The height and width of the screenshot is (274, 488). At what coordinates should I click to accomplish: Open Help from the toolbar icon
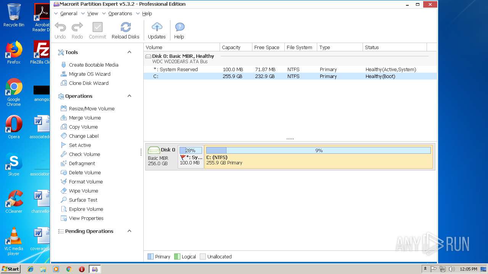180,27
